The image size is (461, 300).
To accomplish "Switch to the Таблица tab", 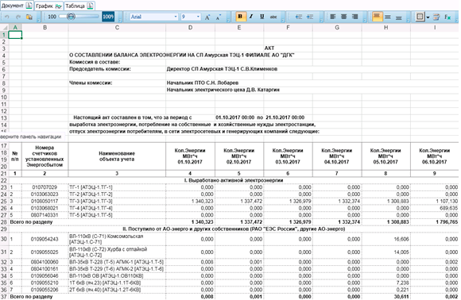I will tap(79, 6).
